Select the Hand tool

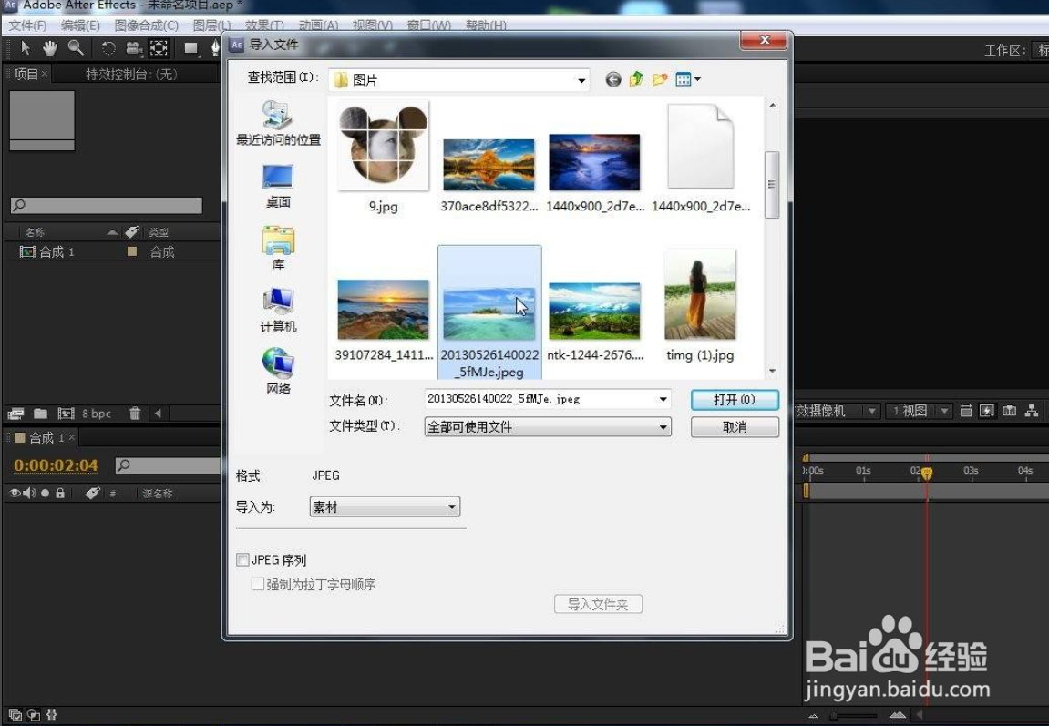[x=50, y=47]
